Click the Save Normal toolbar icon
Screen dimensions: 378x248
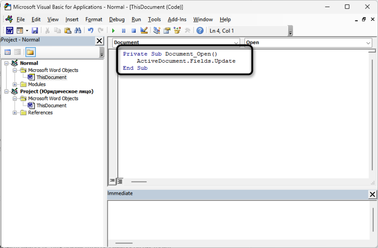[x=35, y=30]
